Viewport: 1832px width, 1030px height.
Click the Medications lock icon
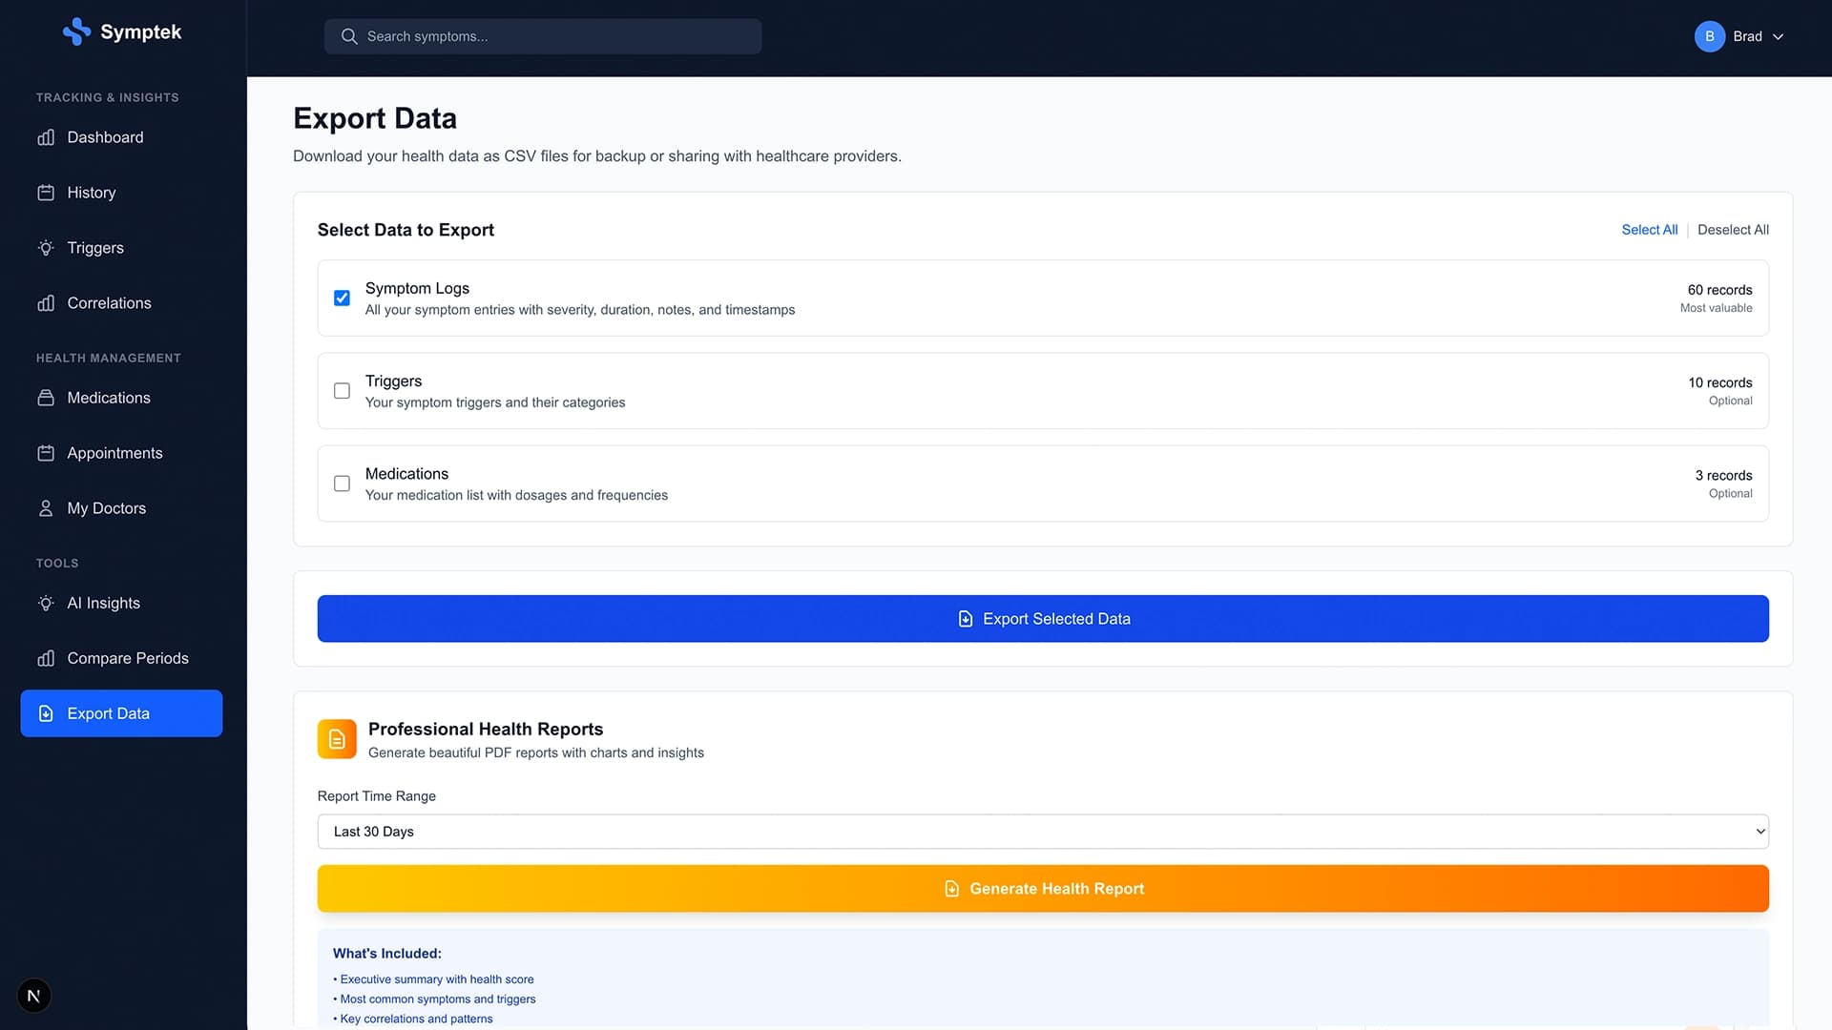click(x=47, y=398)
